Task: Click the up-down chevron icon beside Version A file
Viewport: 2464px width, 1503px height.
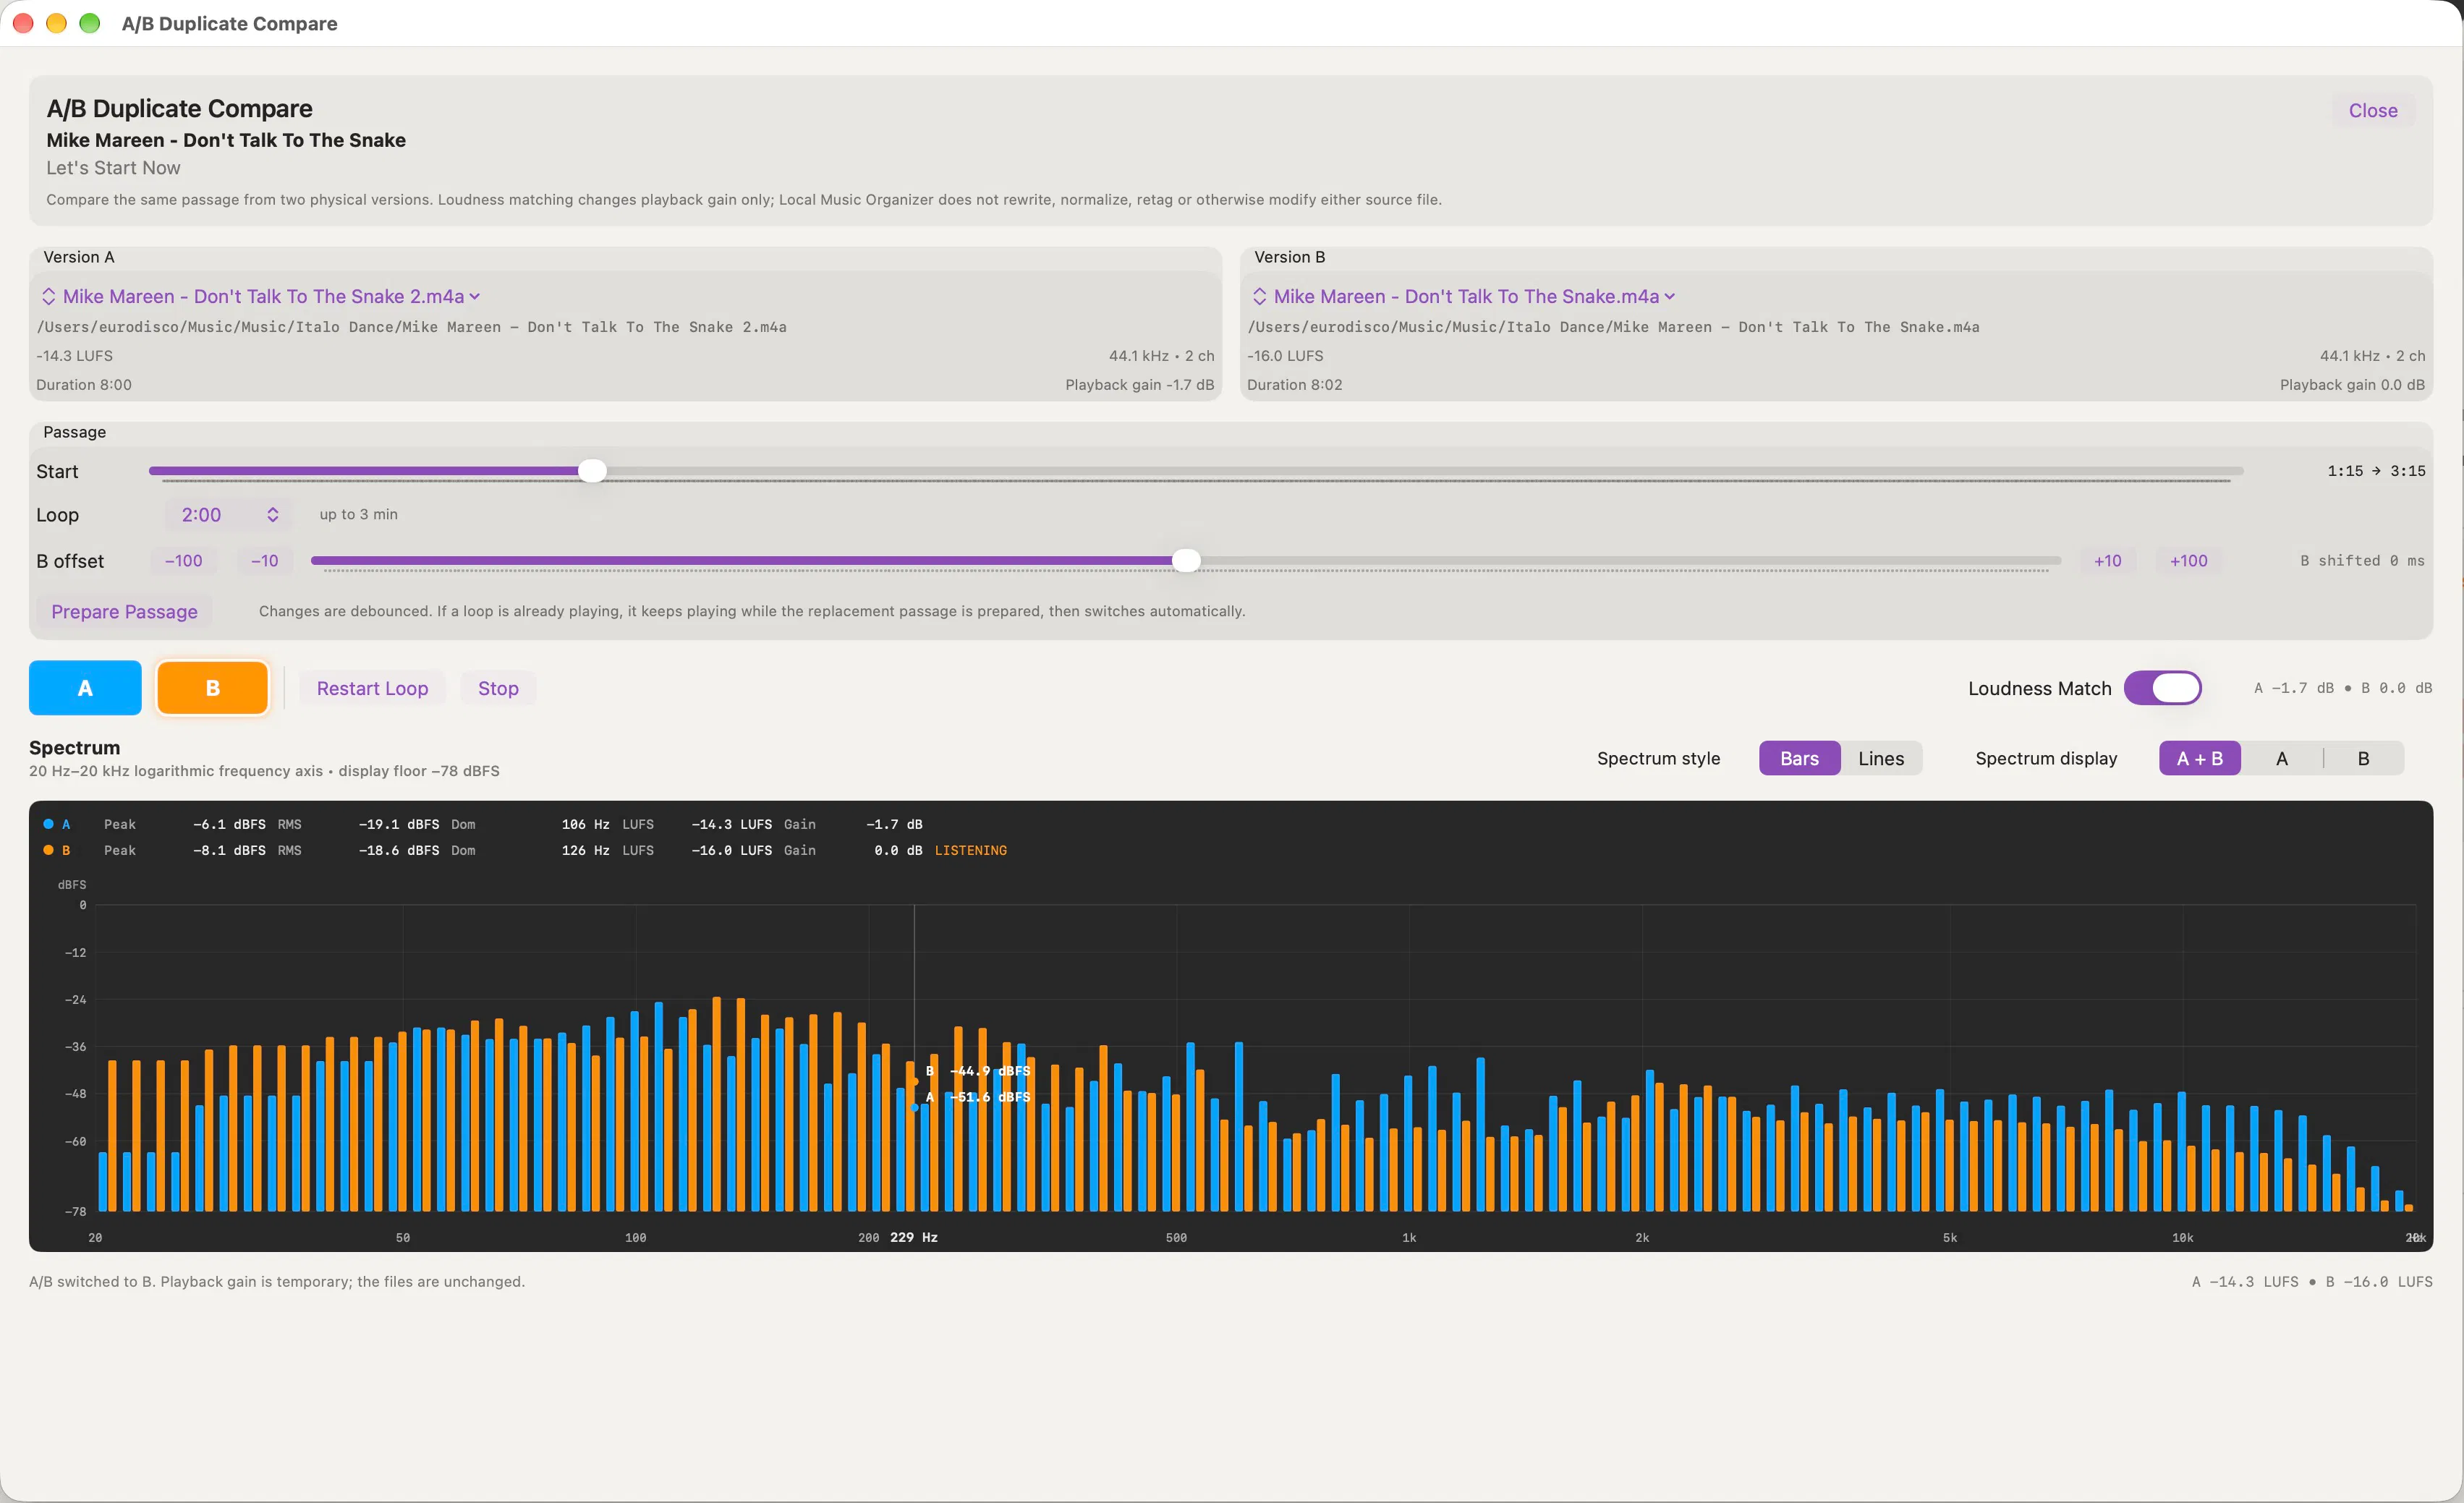Action: [48, 296]
